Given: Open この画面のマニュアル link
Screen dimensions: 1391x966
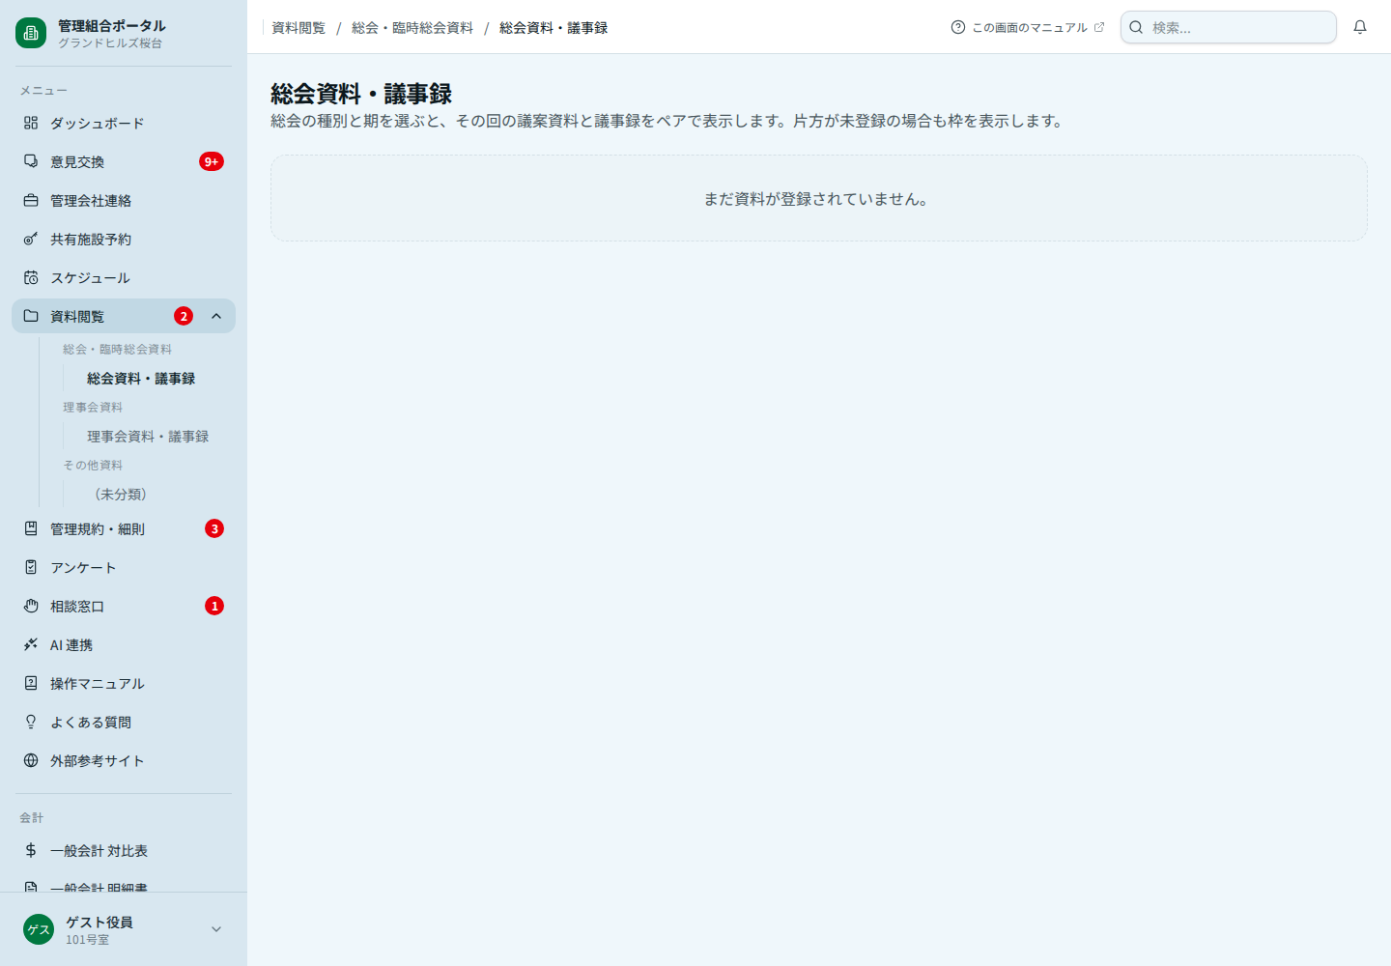Looking at the screenshot, I should 1028,27.
